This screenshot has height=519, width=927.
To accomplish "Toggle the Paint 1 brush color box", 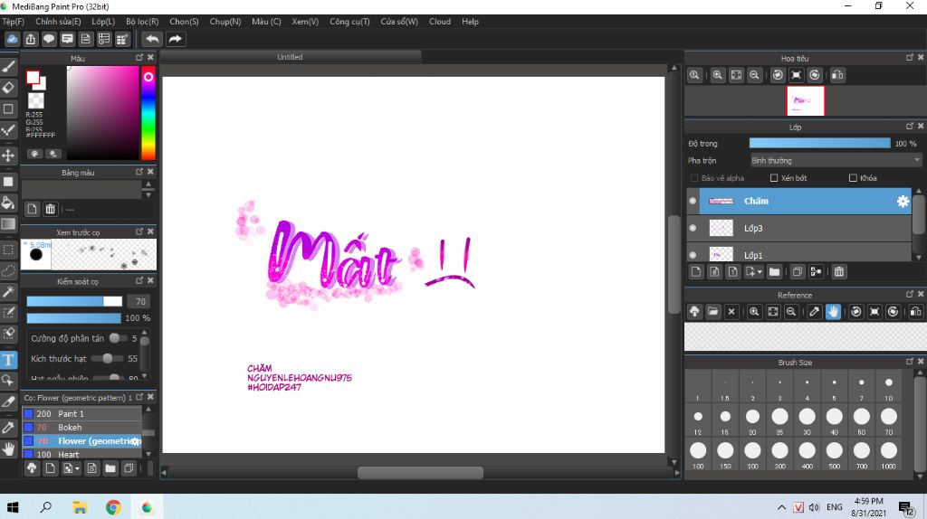I will [x=28, y=413].
